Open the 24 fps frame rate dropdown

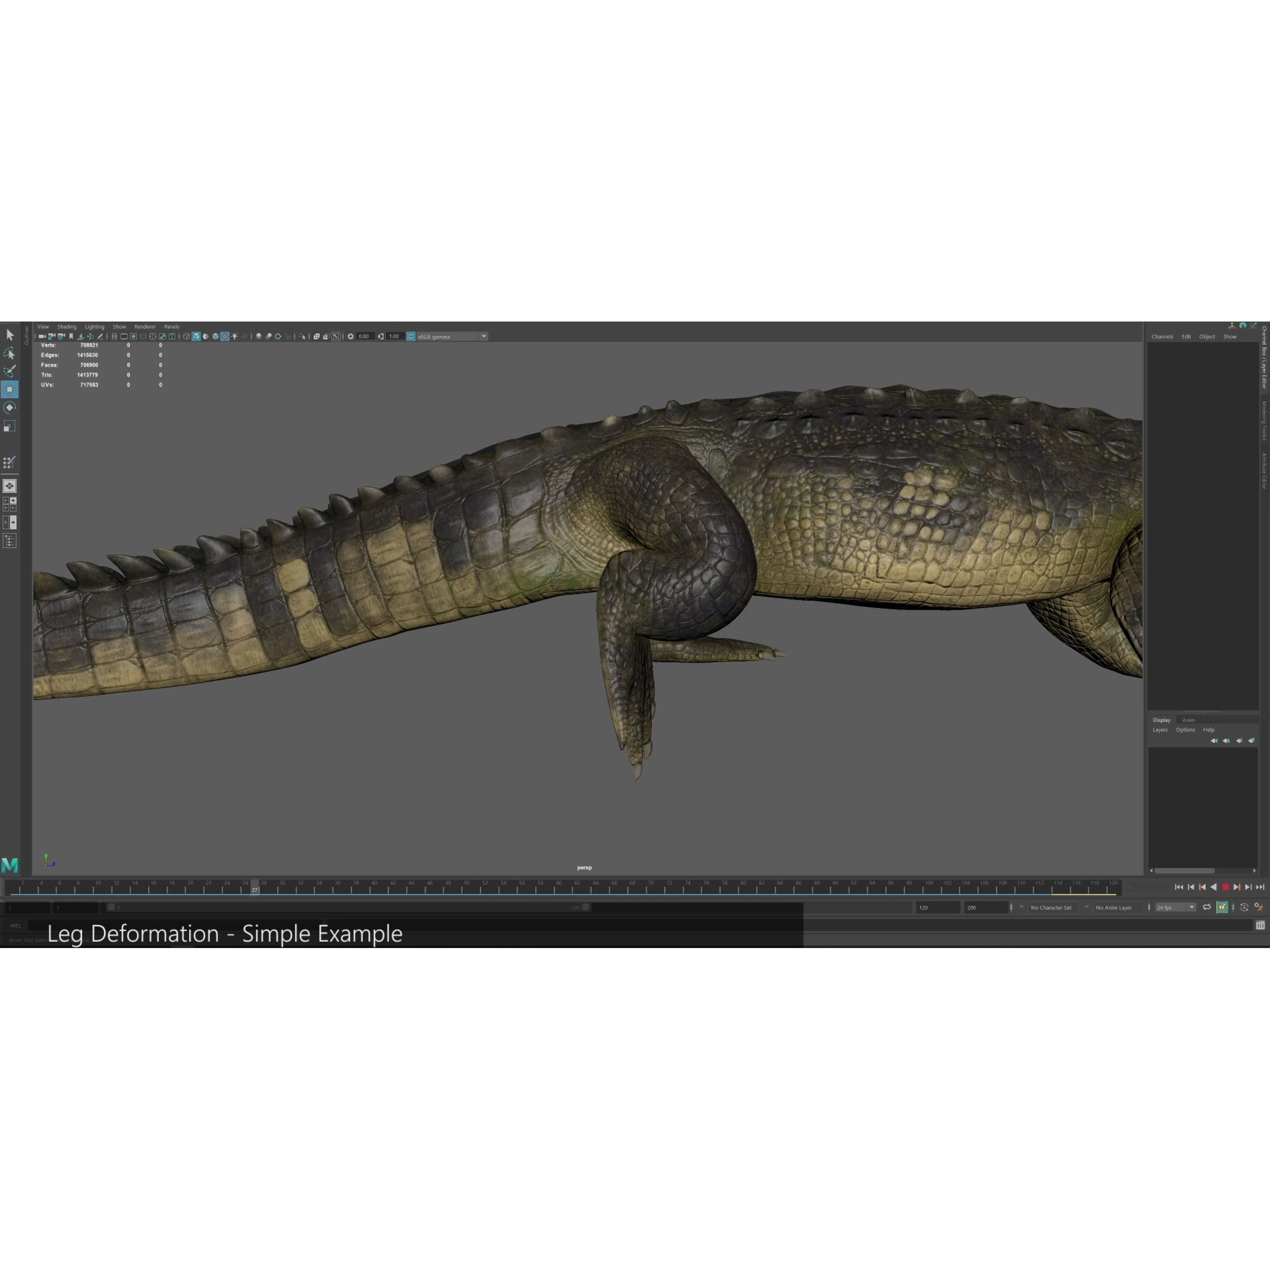[1175, 907]
